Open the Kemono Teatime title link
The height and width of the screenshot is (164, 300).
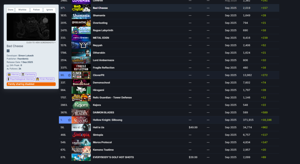coord(103,150)
